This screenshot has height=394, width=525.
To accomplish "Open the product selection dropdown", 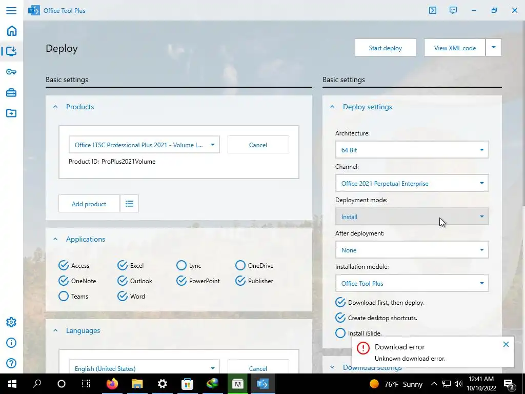I will pos(144,145).
